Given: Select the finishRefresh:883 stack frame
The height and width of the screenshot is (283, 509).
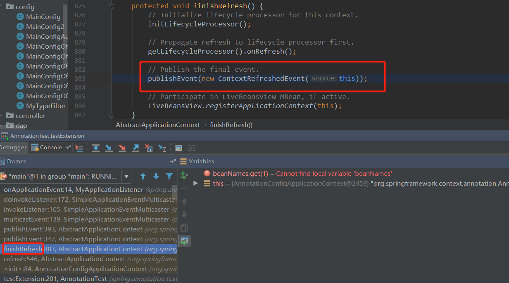Looking at the screenshot, I should (89, 249).
